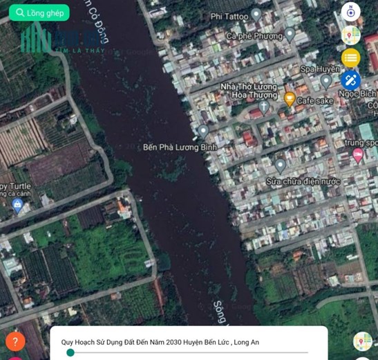Open the Lồng ghép search button

click(x=39, y=12)
